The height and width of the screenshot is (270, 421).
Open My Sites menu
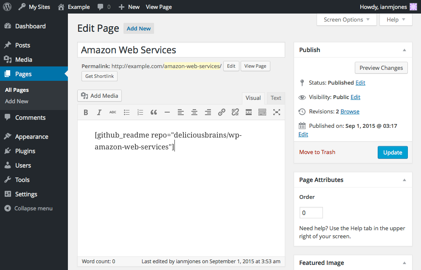[x=34, y=7]
